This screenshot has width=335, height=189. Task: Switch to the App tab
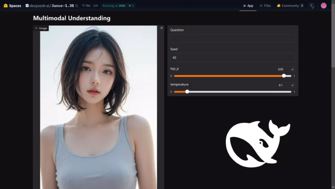[x=248, y=6]
